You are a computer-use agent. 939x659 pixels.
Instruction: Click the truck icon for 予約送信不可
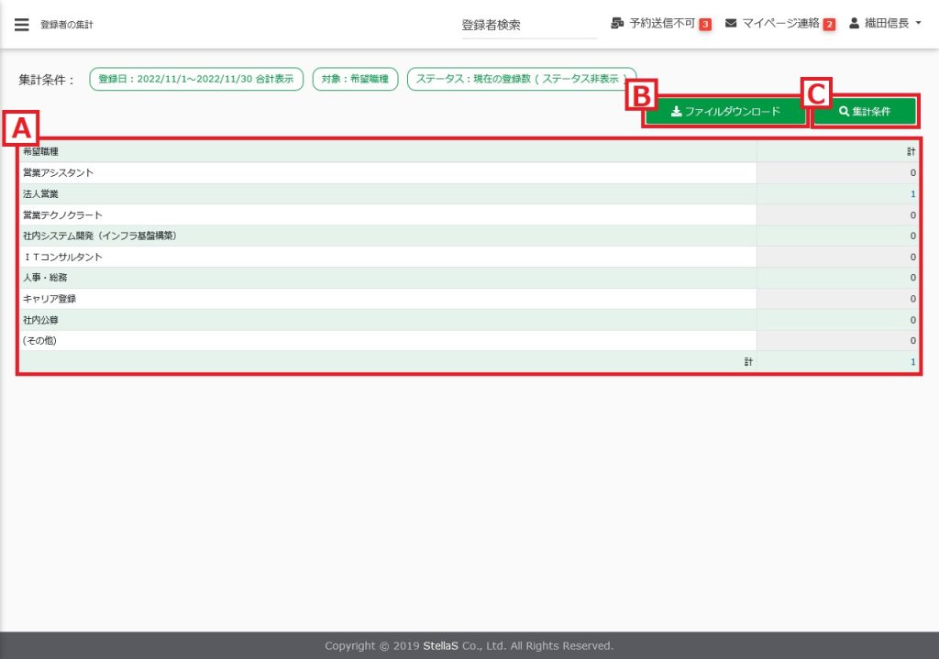pos(617,24)
